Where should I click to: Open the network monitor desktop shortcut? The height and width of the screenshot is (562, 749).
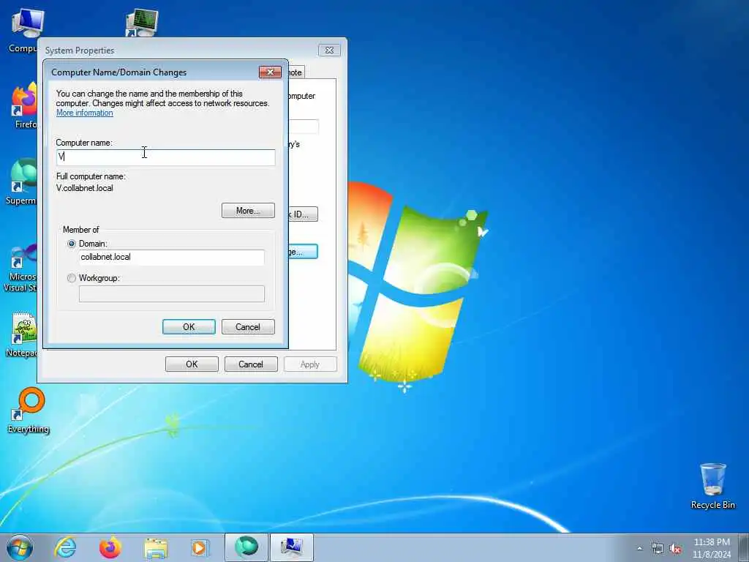tap(142, 23)
